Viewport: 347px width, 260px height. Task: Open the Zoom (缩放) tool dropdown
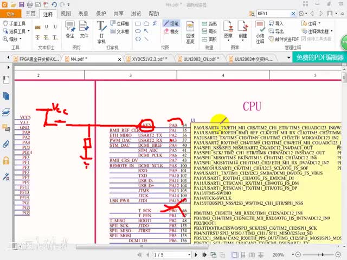[x=21, y=39]
